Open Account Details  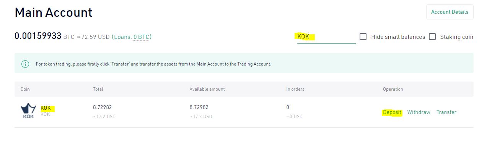450,12
